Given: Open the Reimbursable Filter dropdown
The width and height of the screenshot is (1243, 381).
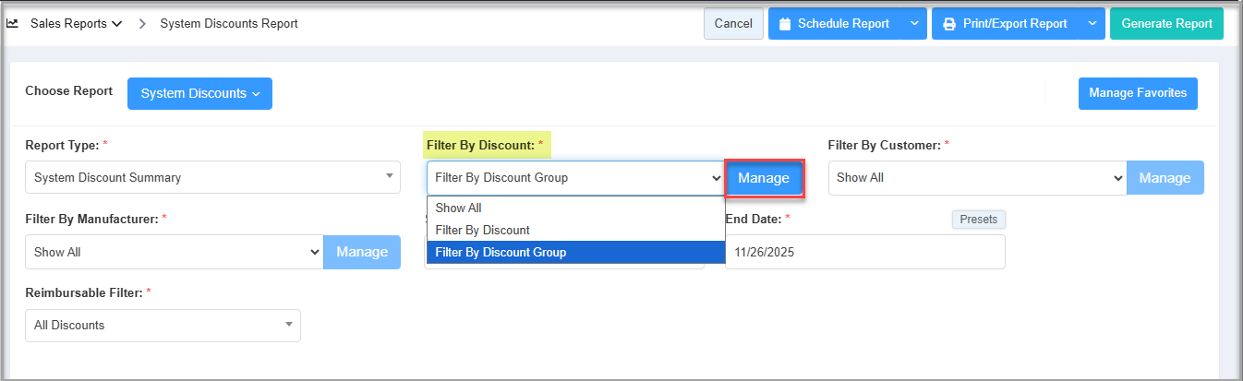Looking at the screenshot, I should tap(163, 326).
